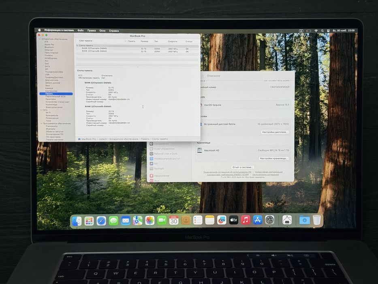Open Messages from the Dock
Viewport: 378px width, 284px height.
tap(113, 220)
